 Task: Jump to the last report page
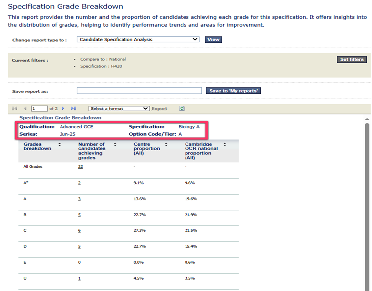[73, 108]
